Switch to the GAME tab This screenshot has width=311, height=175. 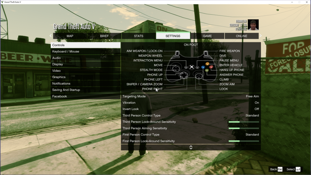[x=207, y=36]
